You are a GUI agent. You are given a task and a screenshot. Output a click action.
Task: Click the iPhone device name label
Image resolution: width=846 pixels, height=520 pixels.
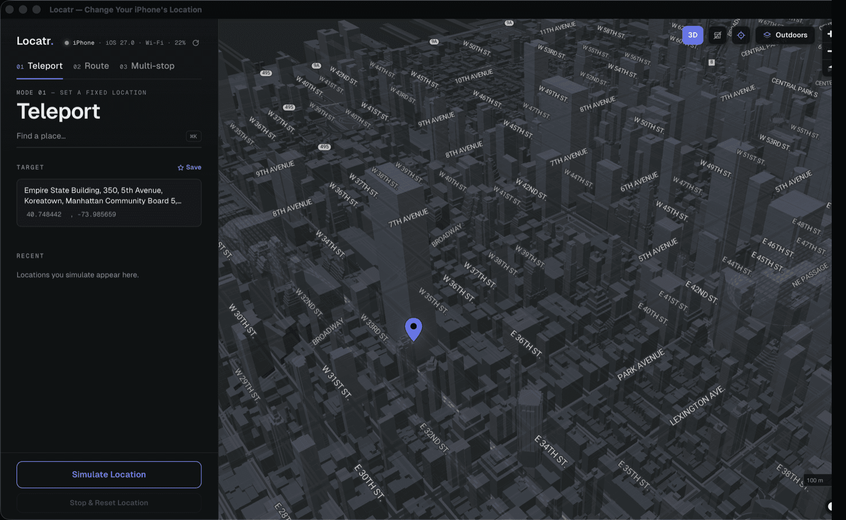coord(84,43)
